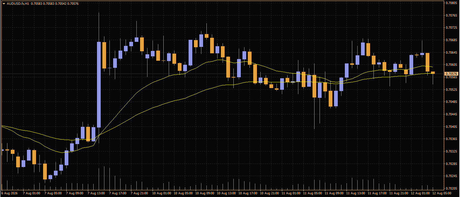Select price level 0.70765 on the scale
Viewport: 460px width, 197px height.
451,16
